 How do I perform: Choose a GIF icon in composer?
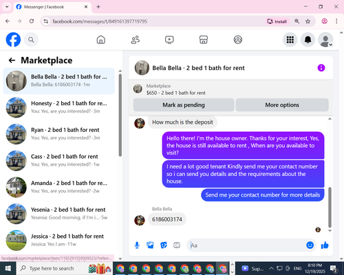[x=177, y=245]
